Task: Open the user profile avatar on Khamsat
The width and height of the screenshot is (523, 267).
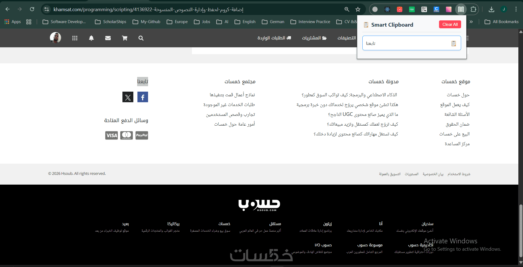Action: (x=55, y=38)
